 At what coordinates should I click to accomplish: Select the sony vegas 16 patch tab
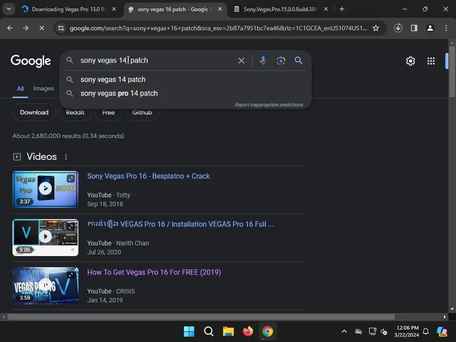(175, 9)
